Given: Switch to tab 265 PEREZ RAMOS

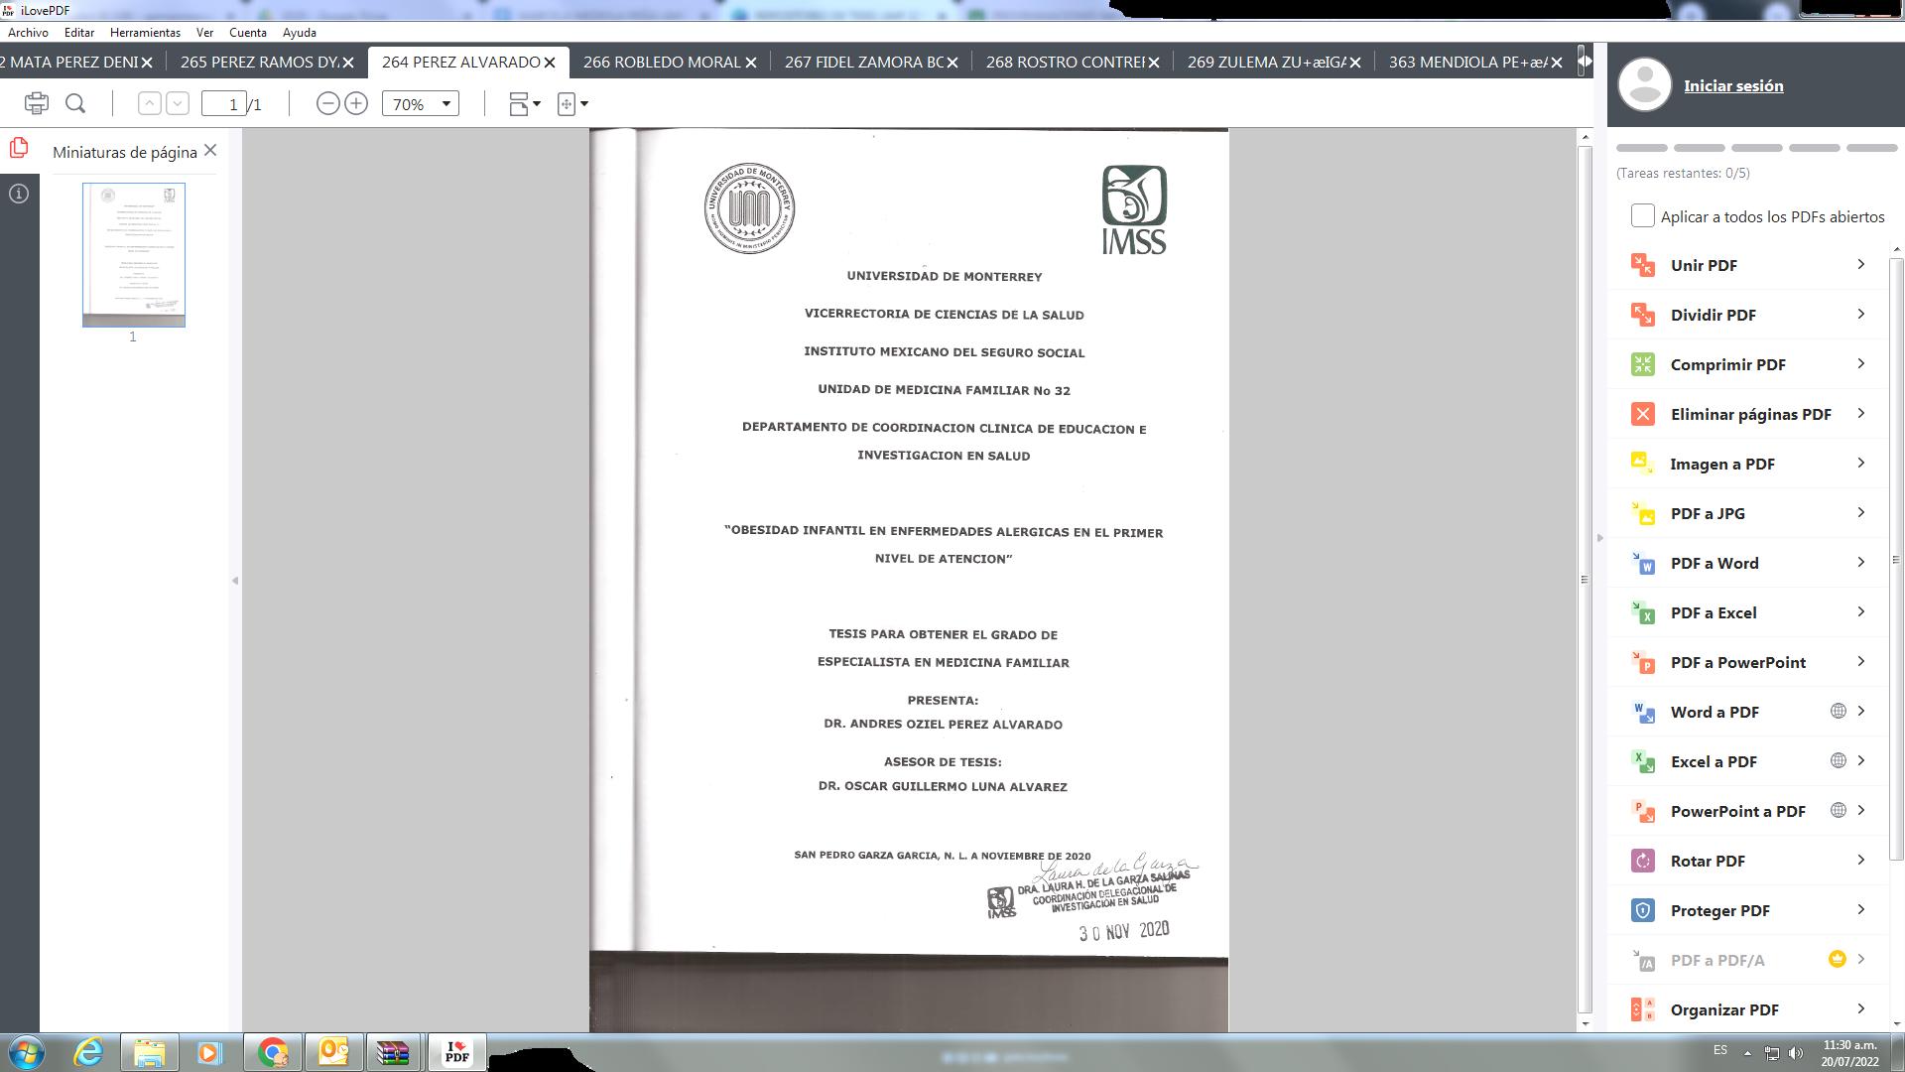Looking at the screenshot, I should [x=259, y=62].
